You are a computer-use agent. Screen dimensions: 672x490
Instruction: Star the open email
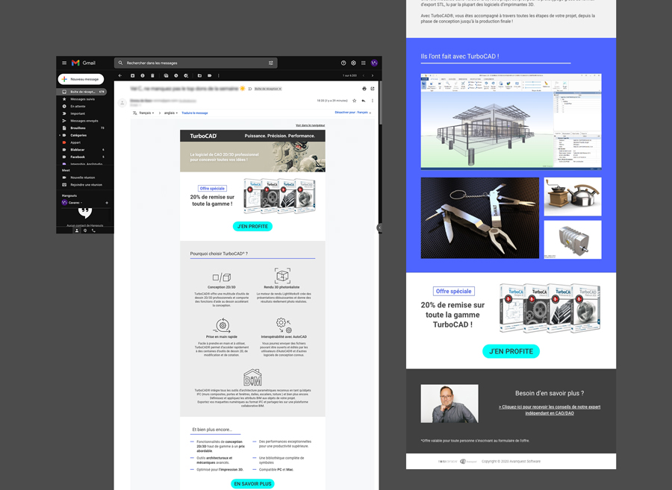coord(355,101)
